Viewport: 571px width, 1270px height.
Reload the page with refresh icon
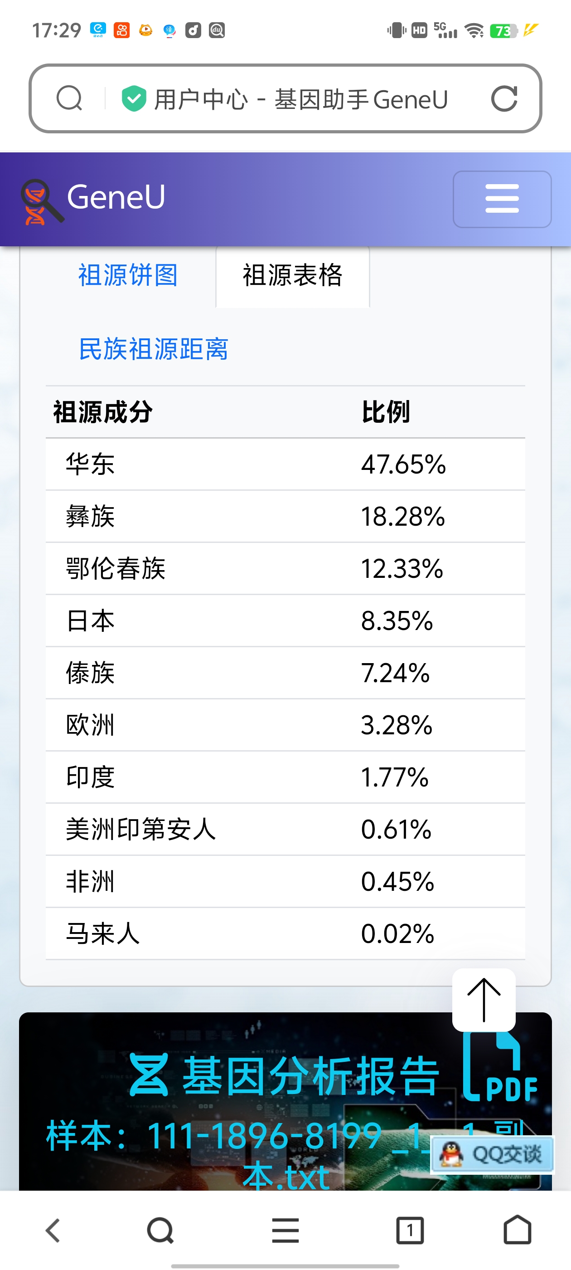pyautogui.click(x=504, y=98)
